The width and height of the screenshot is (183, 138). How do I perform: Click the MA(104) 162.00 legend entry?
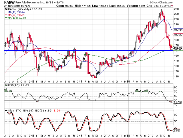click(15, 18)
